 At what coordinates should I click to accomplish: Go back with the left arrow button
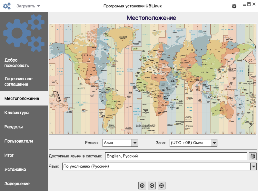pos(152,186)
